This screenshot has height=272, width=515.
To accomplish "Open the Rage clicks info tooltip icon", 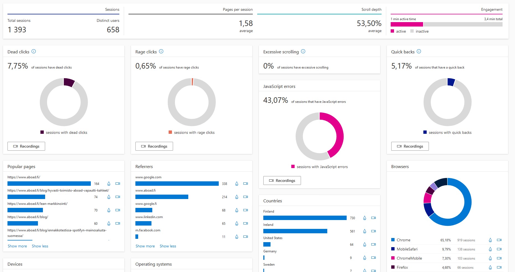I will coord(161,51).
